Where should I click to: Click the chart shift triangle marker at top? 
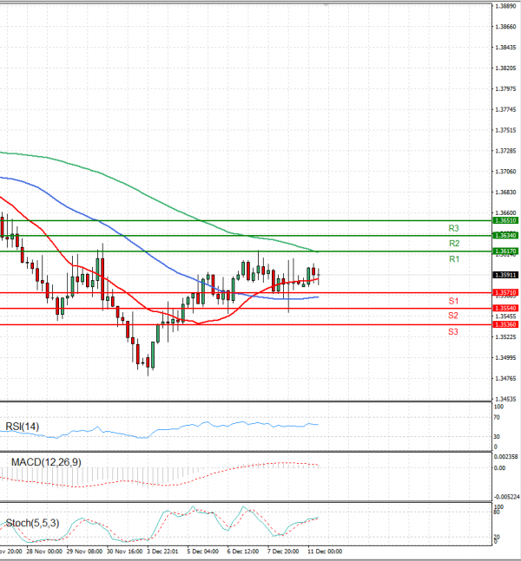tap(326, 5)
